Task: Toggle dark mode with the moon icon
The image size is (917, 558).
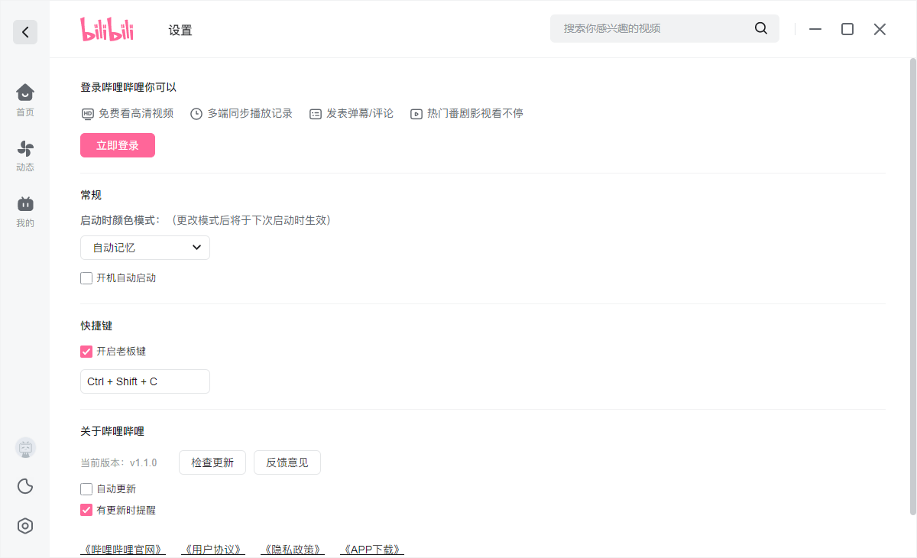Action: 24,486
